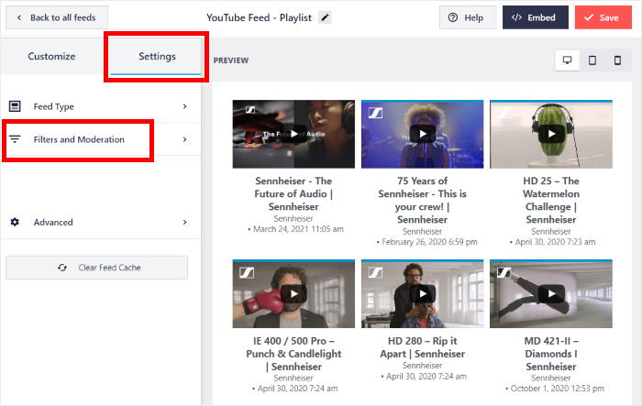The width and height of the screenshot is (642, 406).
Task: Click the 'YouTube Feed - Playlist' title text
Action: click(259, 17)
